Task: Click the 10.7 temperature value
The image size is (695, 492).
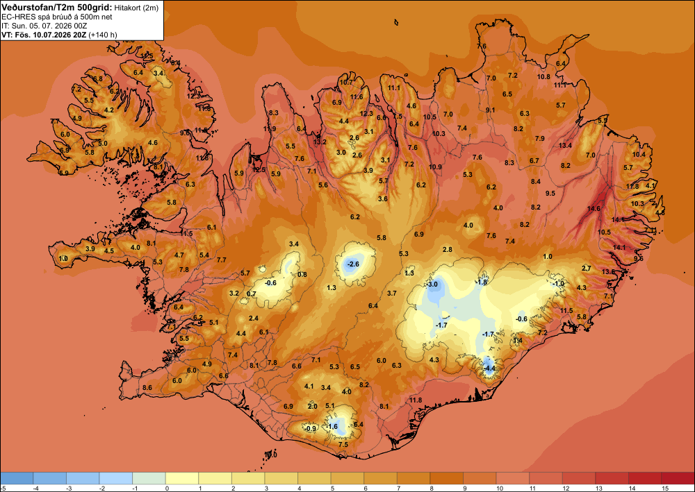Action: [x=345, y=83]
